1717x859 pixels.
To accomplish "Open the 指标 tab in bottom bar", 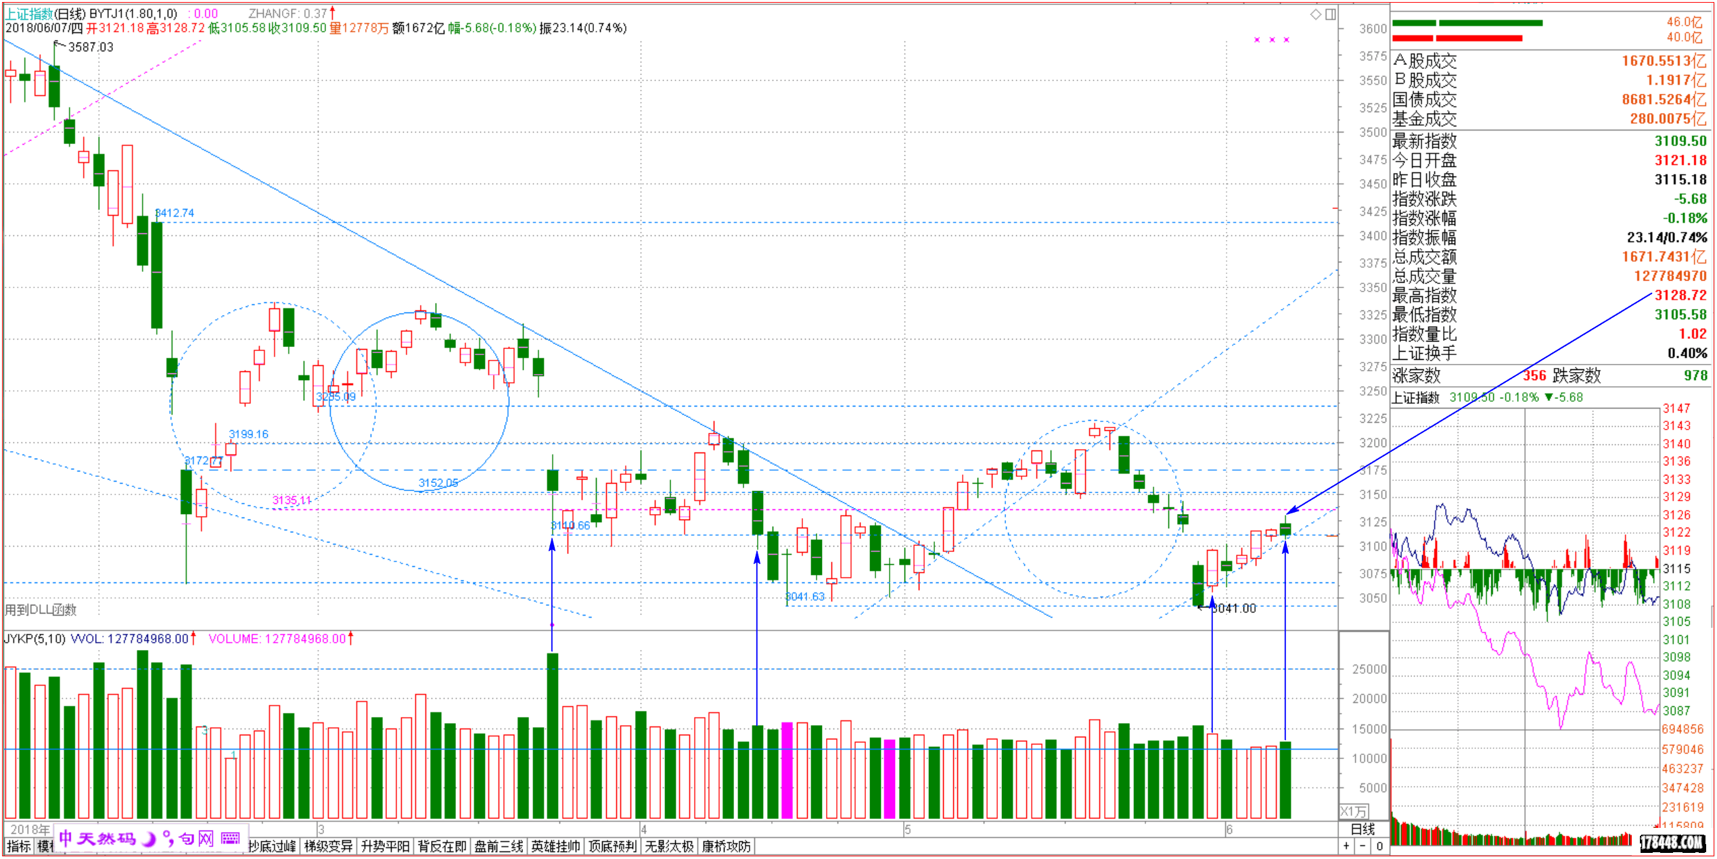I will click(x=19, y=846).
